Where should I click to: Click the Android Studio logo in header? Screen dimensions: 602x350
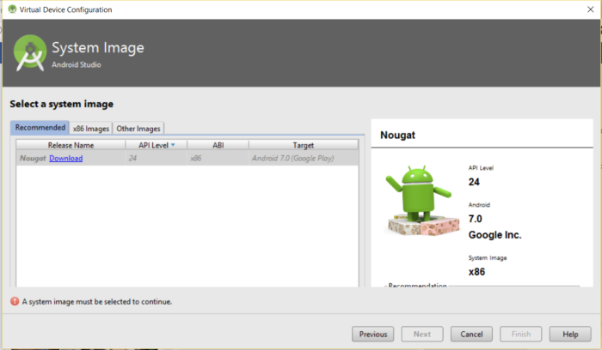[30, 53]
